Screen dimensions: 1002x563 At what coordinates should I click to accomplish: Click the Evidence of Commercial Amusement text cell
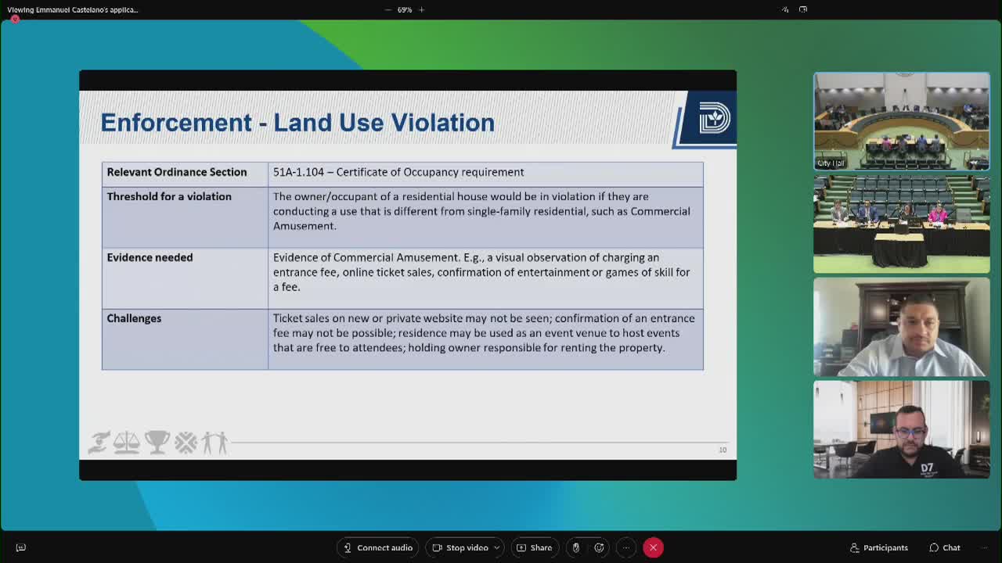point(485,278)
